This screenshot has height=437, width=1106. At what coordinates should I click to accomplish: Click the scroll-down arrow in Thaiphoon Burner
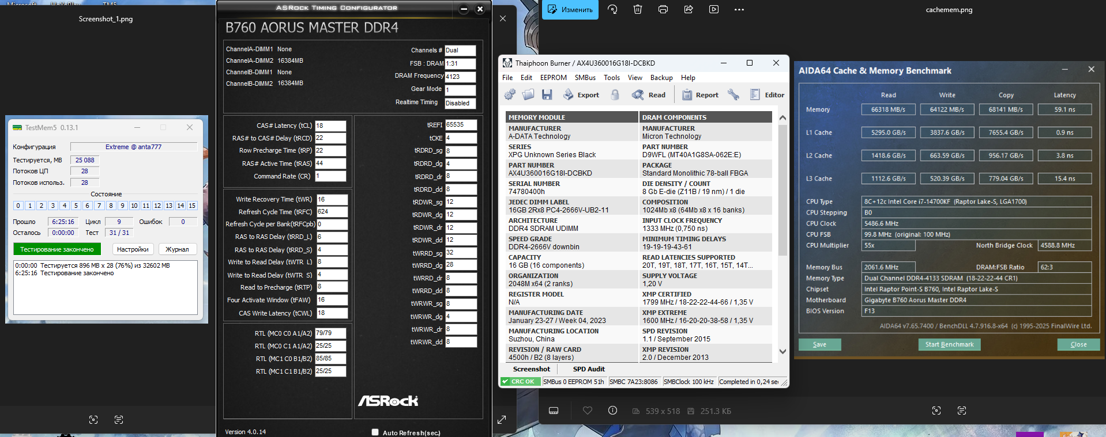(783, 351)
